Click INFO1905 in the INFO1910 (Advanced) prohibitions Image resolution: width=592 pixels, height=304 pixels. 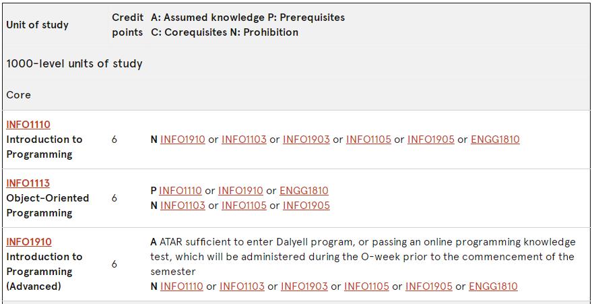[x=429, y=286]
